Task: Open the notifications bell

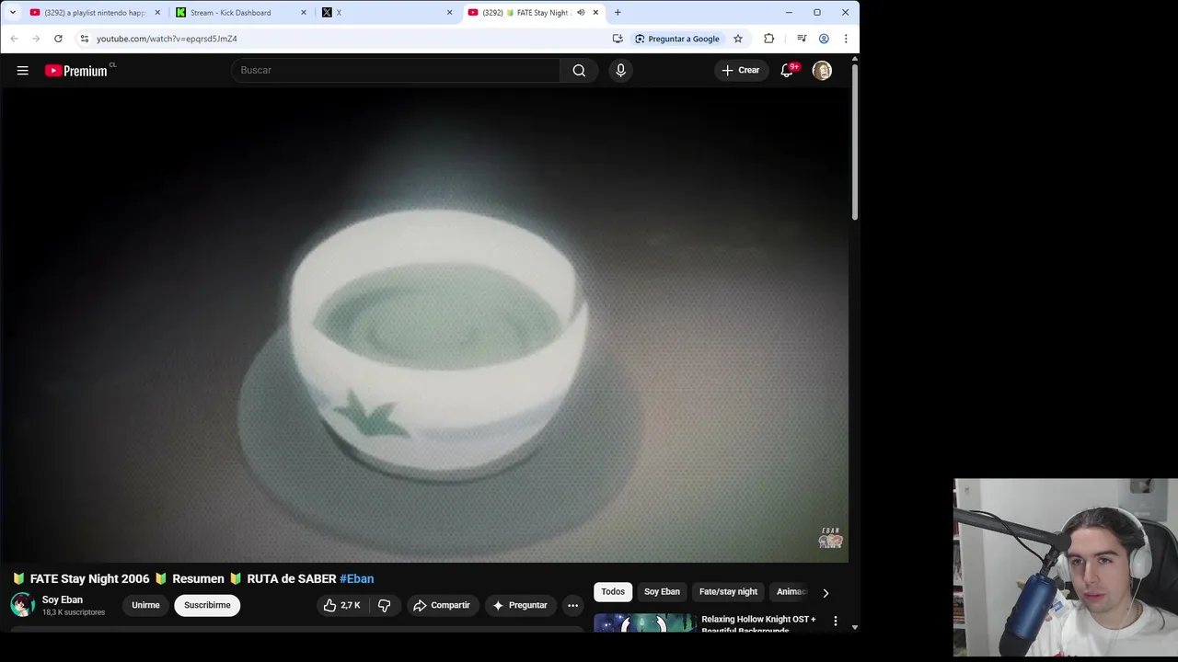Action: pos(787,70)
